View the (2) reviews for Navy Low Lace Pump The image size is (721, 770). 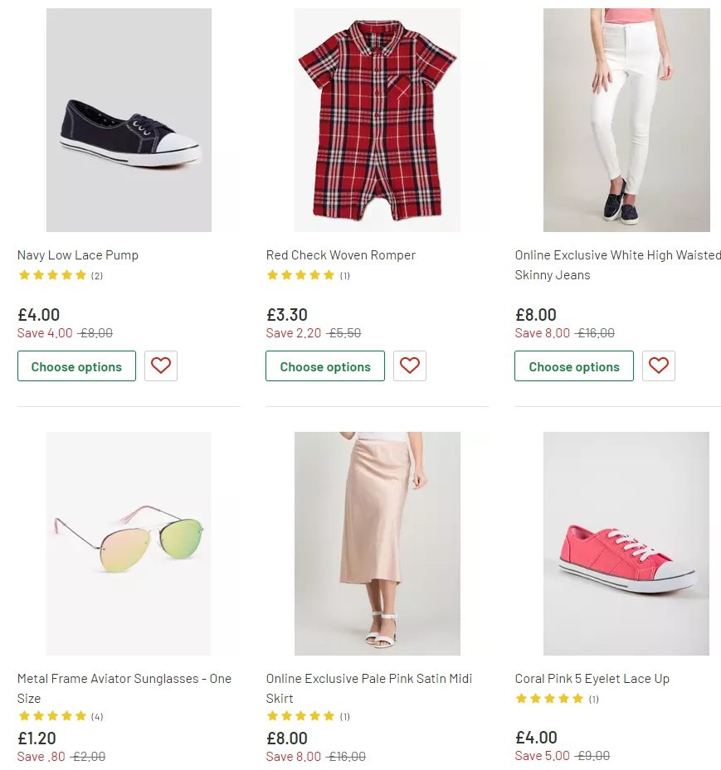click(96, 275)
